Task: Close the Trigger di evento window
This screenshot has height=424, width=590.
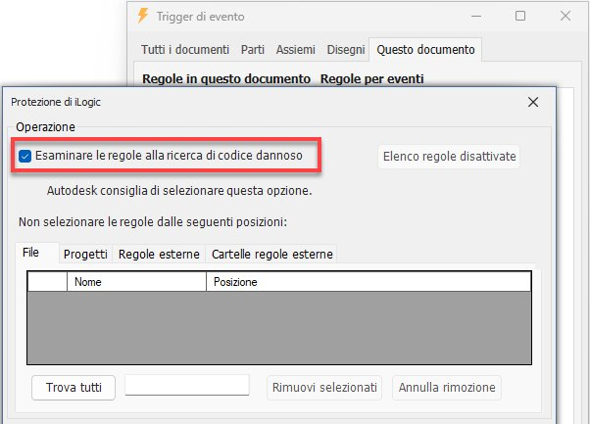Action: click(566, 16)
